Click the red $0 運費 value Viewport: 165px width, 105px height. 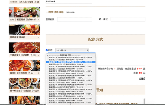coord(140,73)
